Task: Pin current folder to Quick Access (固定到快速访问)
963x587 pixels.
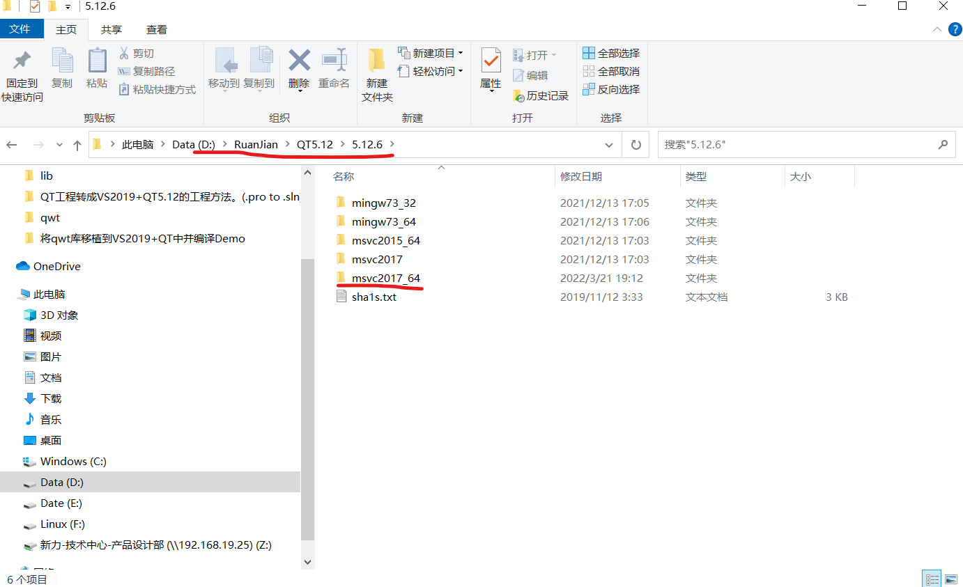Action: click(x=22, y=72)
